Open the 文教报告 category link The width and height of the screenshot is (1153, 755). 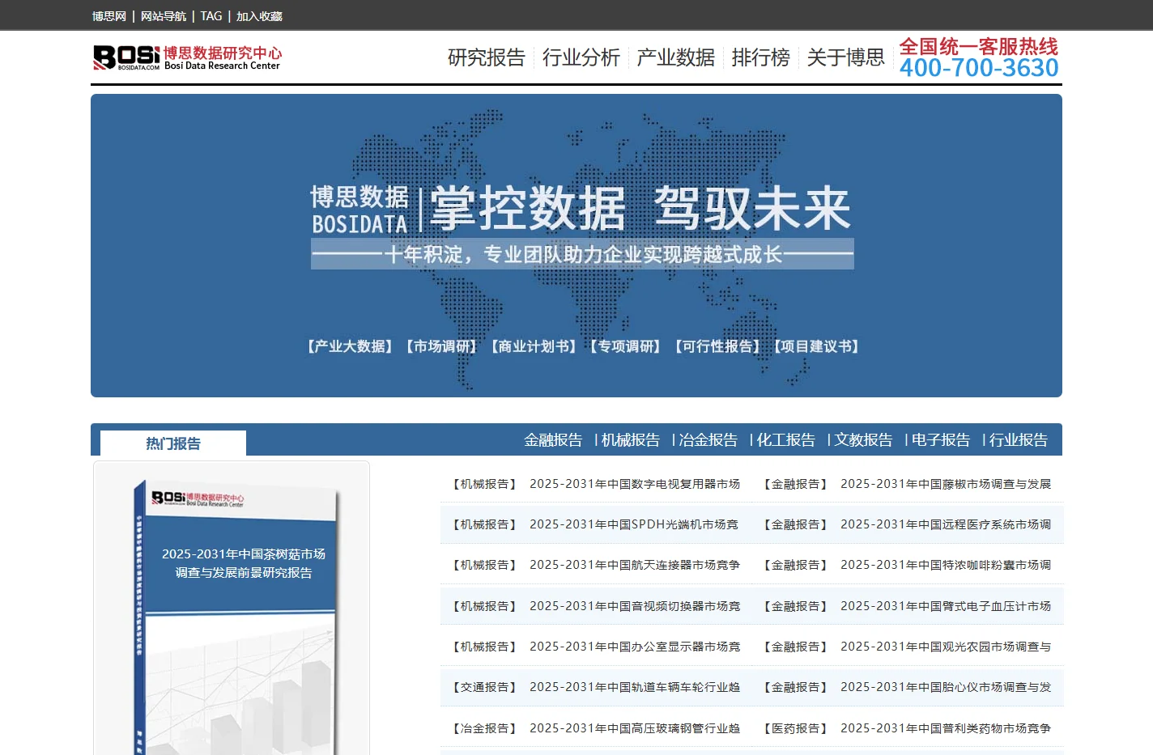(x=864, y=440)
